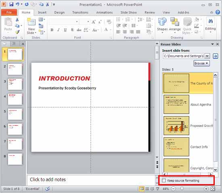Screen dimensions: 222x193
Task: Open the Change Case Aa menu
Action: (95, 30)
